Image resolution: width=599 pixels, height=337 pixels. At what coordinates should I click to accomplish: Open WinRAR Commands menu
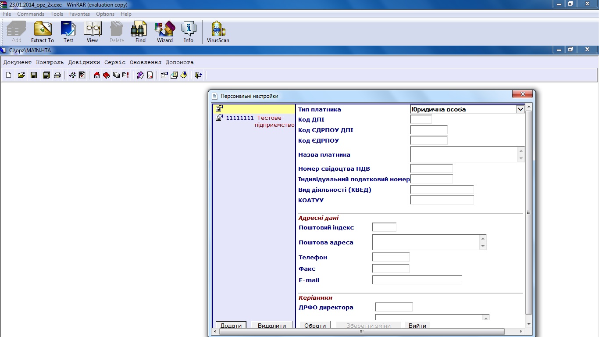(x=31, y=14)
